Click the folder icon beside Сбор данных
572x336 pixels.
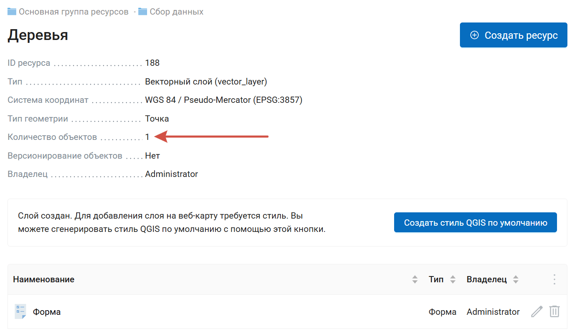143,12
